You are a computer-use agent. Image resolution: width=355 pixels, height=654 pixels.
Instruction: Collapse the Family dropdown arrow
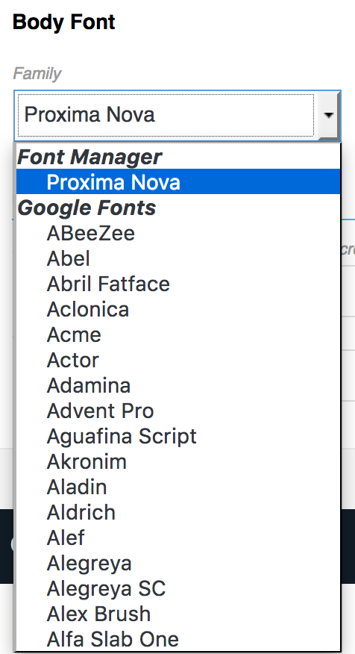(329, 115)
